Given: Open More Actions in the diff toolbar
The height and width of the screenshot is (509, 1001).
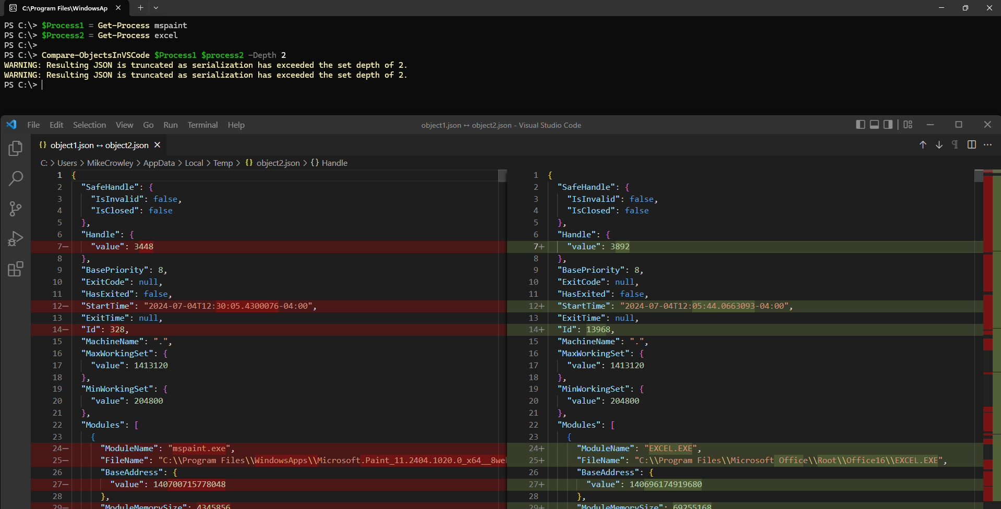Looking at the screenshot, I should [987, 144].
